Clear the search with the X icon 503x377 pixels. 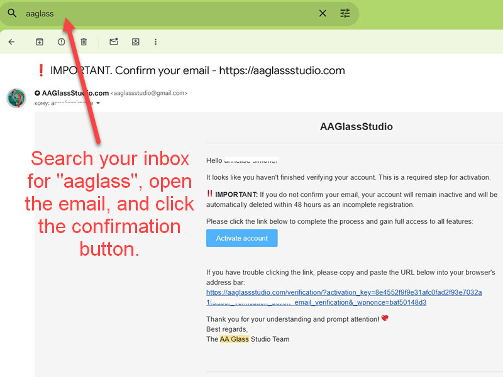click(x=323, y=13)
